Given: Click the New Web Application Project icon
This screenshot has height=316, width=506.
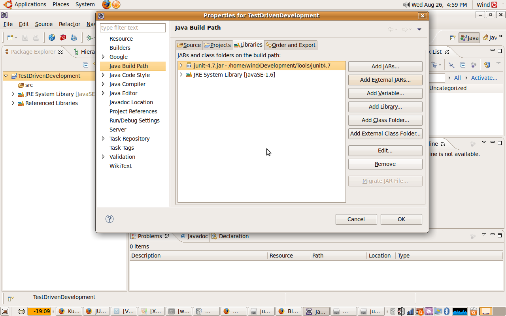Looking at the screenshot, I should [52, 38].
